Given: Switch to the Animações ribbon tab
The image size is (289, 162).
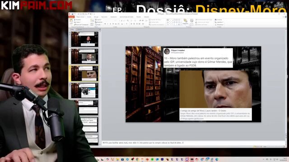Looking at the screenshot, I should (x=114, y=17).
